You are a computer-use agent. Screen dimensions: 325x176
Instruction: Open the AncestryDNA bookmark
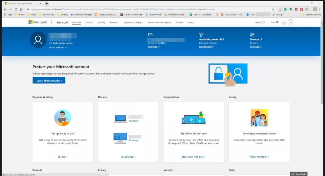[175, 15]
